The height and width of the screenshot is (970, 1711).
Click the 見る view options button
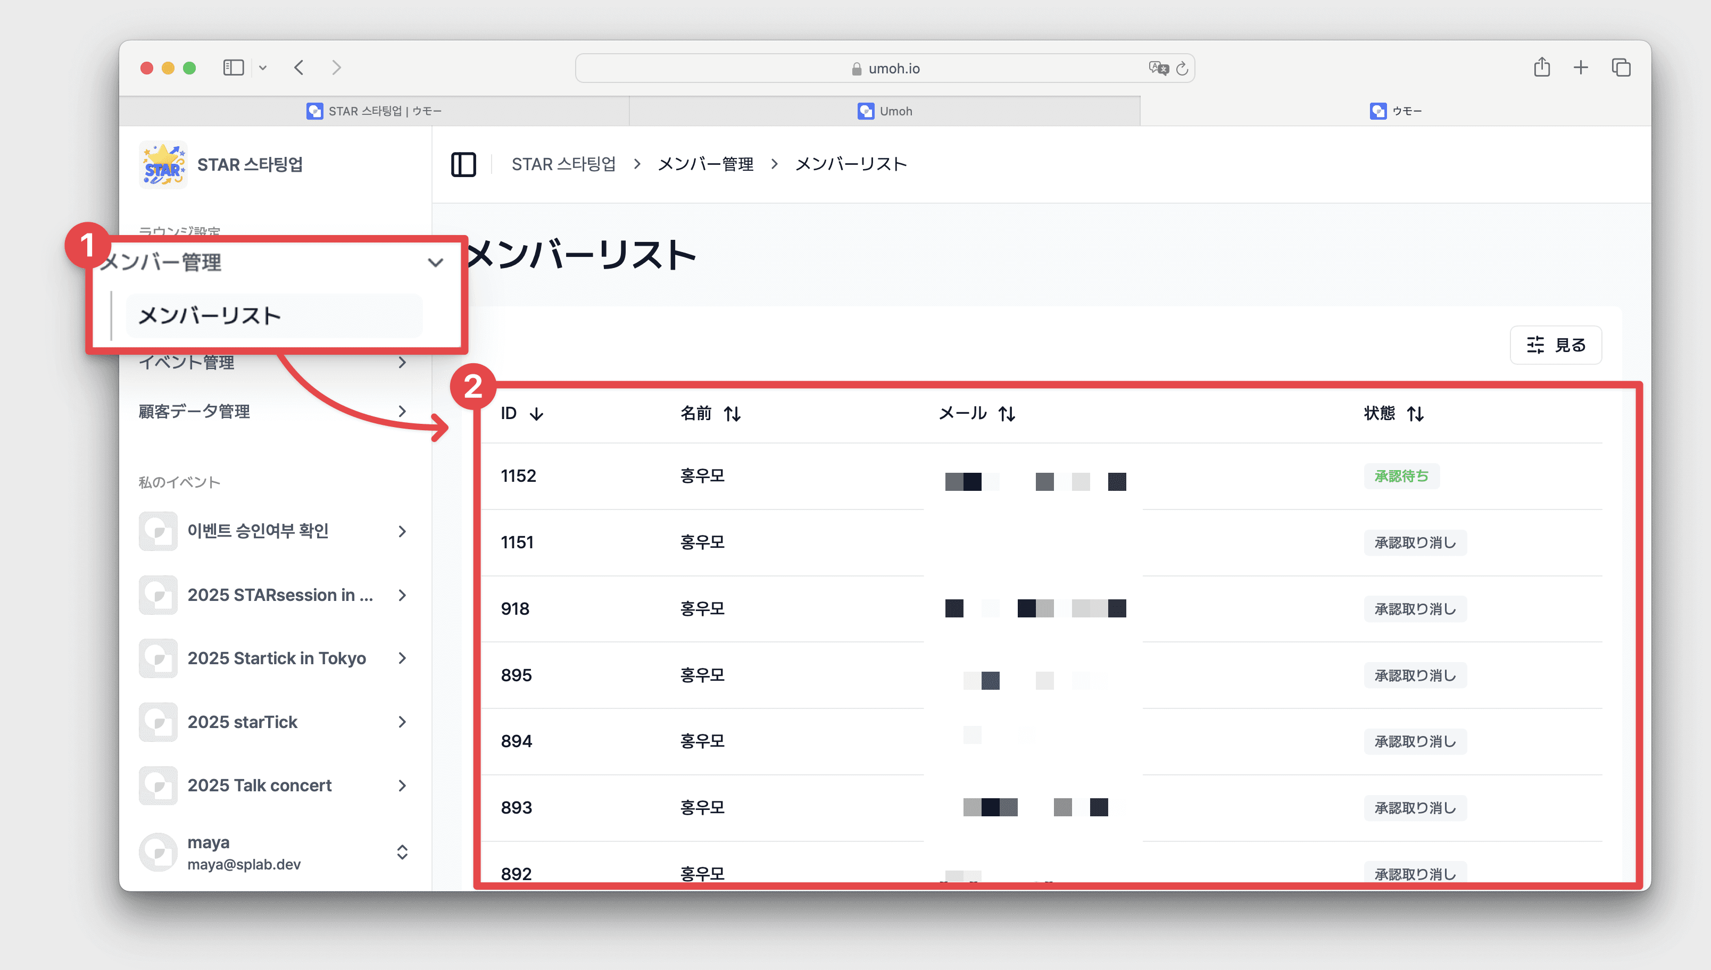tap(1556, 345)
